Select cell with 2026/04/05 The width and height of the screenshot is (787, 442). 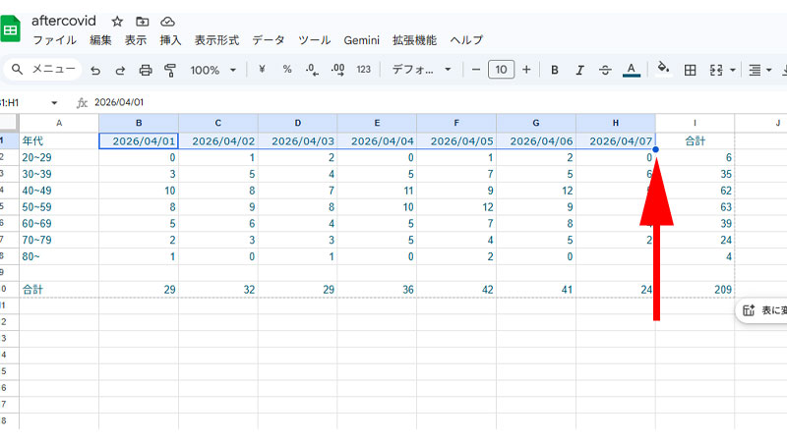[456, 140]
